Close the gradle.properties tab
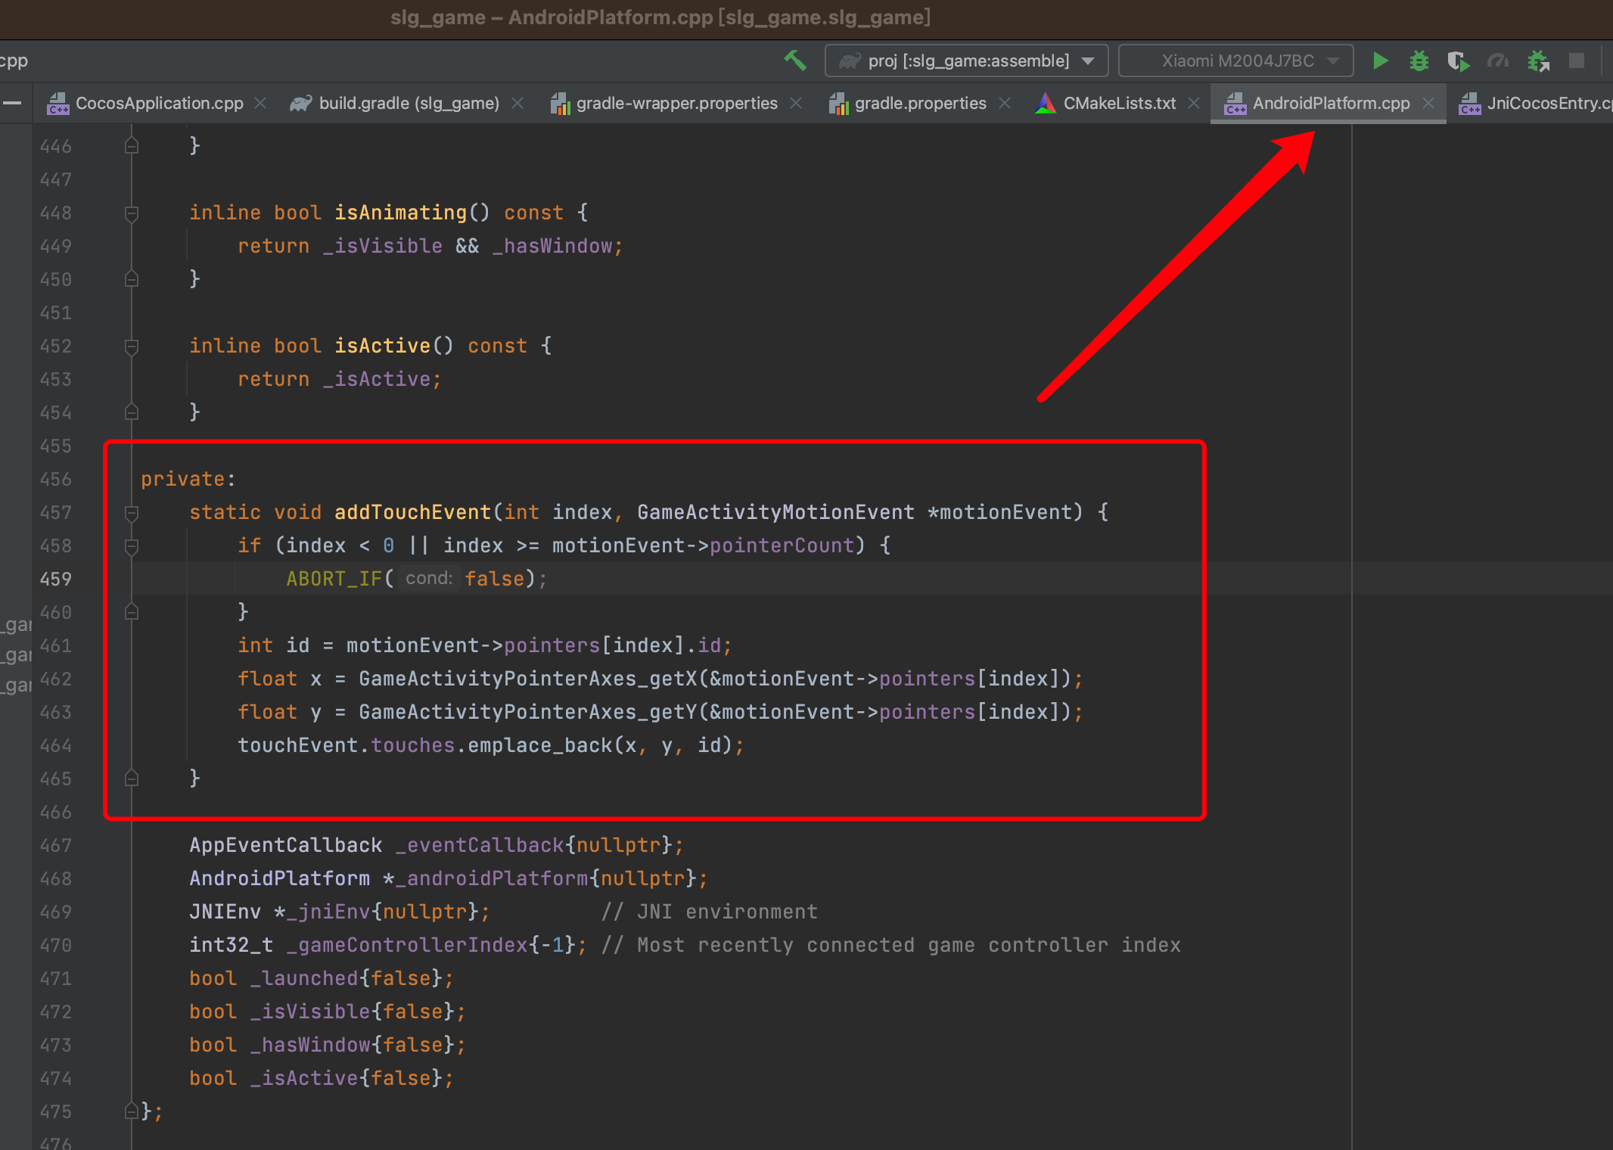The height and width of the screenshot is (1150, 1613). 1005,103
